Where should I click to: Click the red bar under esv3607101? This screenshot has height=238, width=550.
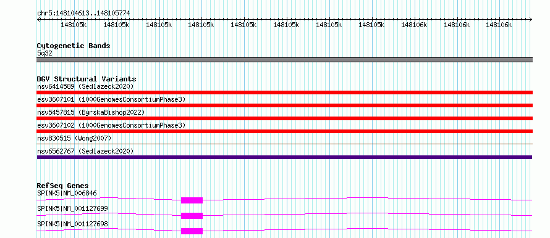tap(284, 105)
